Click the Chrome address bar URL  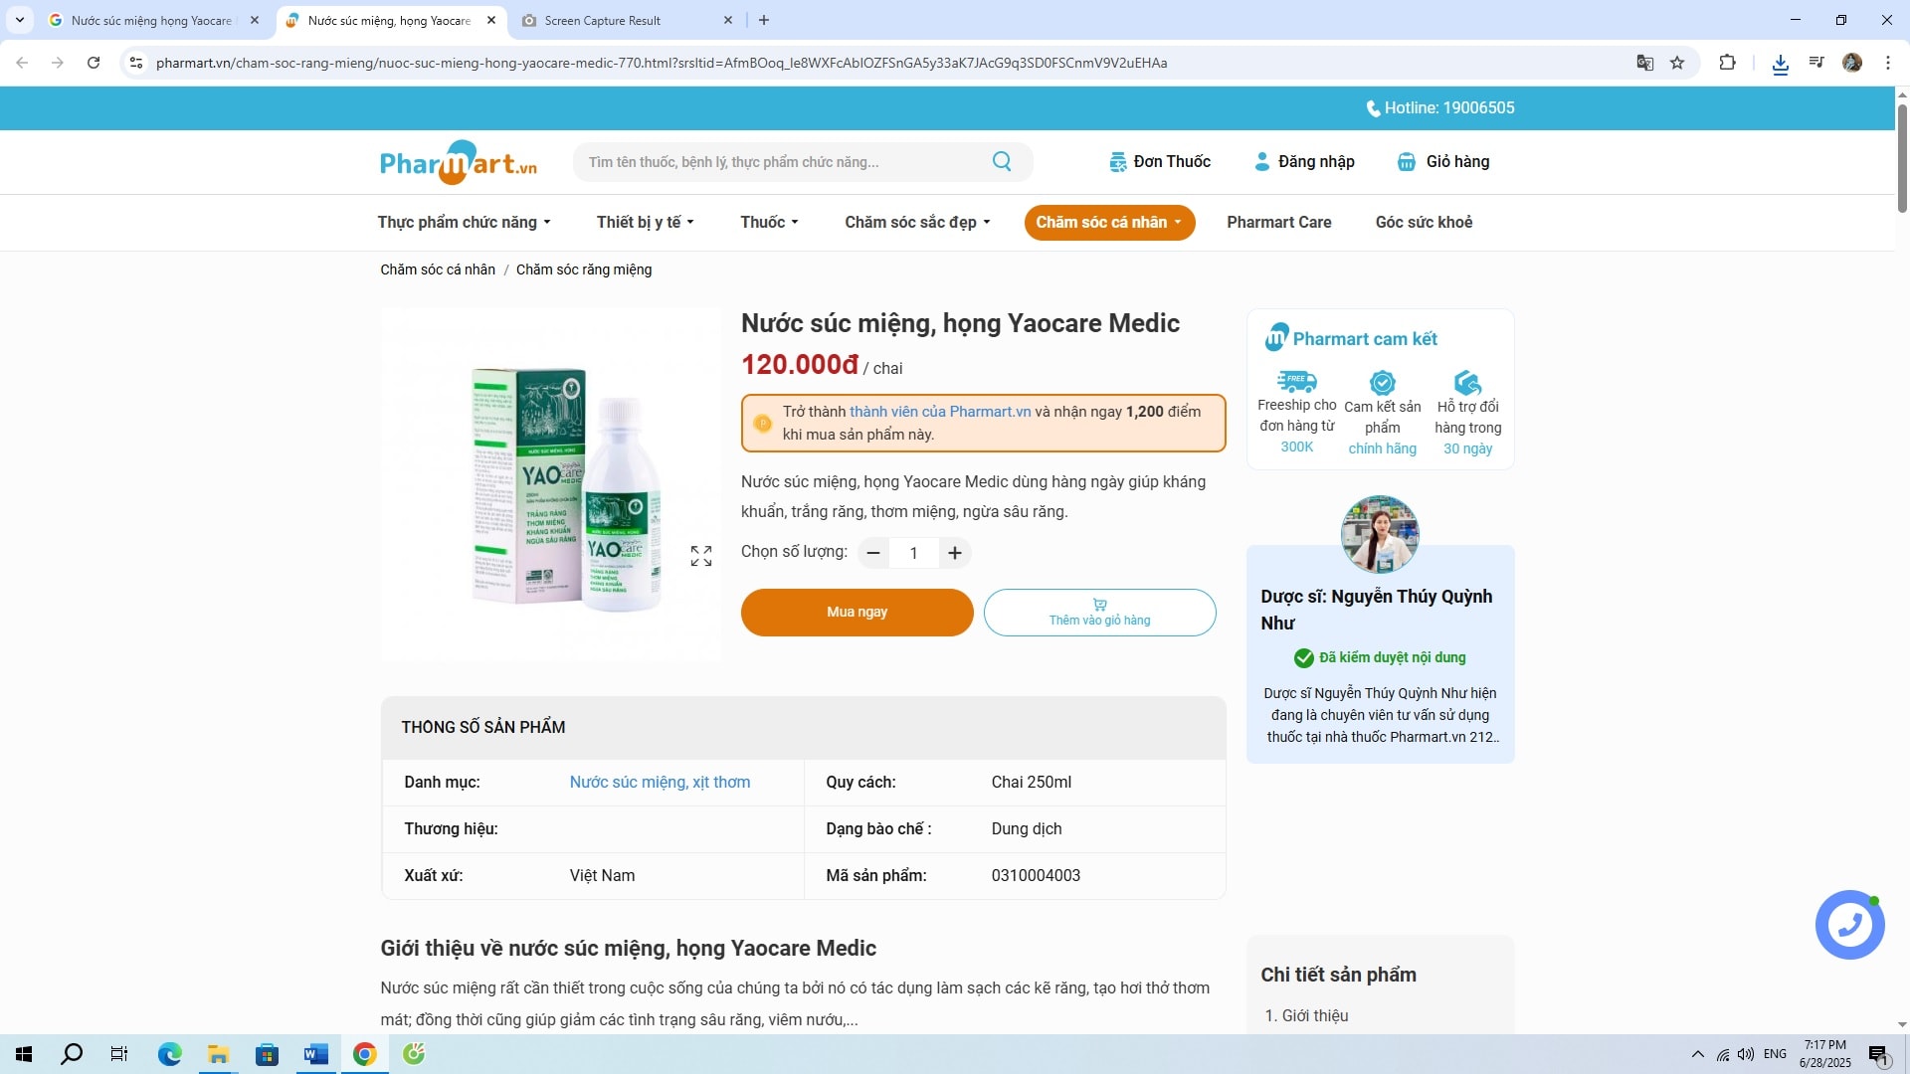[x=662, y=63]
